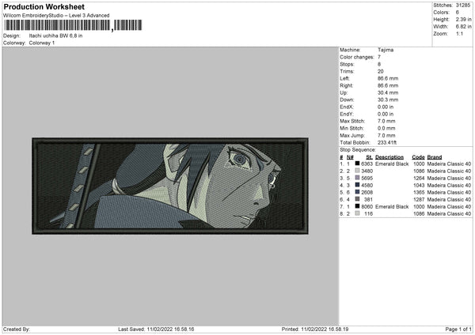Click the 'Code' column header
The image size is (475, 335).
pos(418,157)
